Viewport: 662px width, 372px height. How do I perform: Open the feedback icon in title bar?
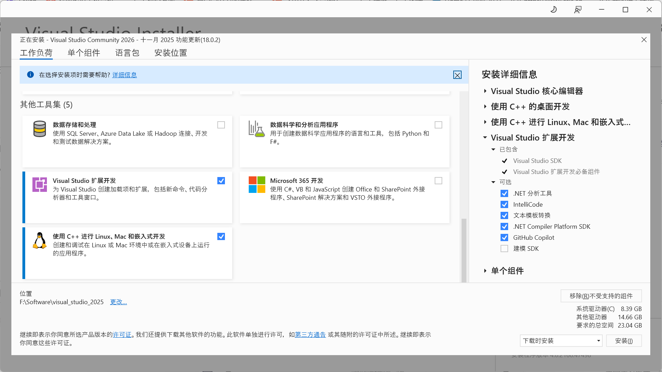tap(578, 10)
